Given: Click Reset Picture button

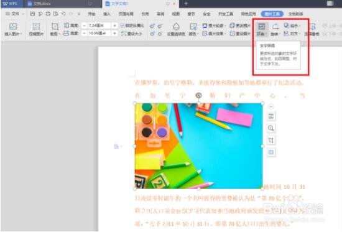Looking at the screenshot, I should 240,34.
